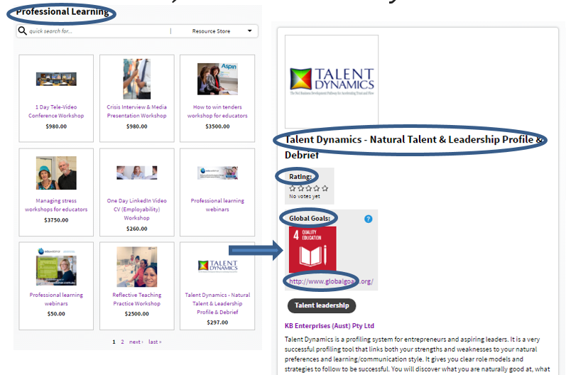Click the Talent Dynamics logo in product grid
Image resolution: width=566 pixels, height=375 pixels.
click(x=217, y=266)
